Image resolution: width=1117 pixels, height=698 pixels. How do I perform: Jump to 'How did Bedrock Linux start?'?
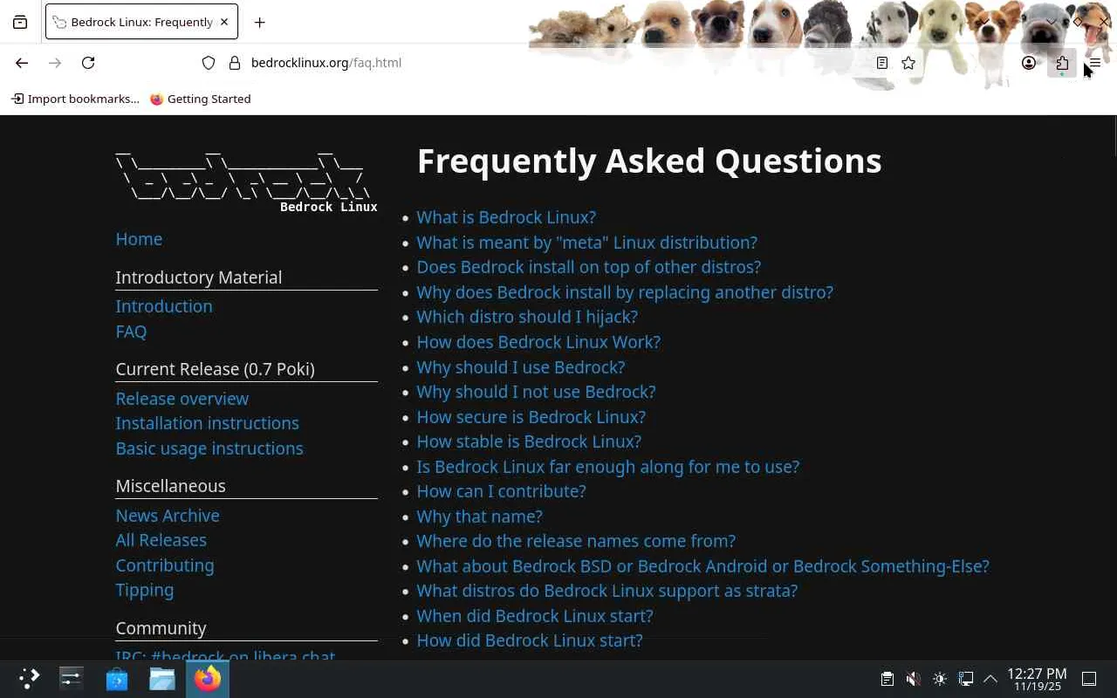click(530, 640)
